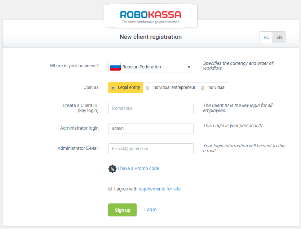Click the country selector's down arrow
The image size is (301, 229).
189,67
